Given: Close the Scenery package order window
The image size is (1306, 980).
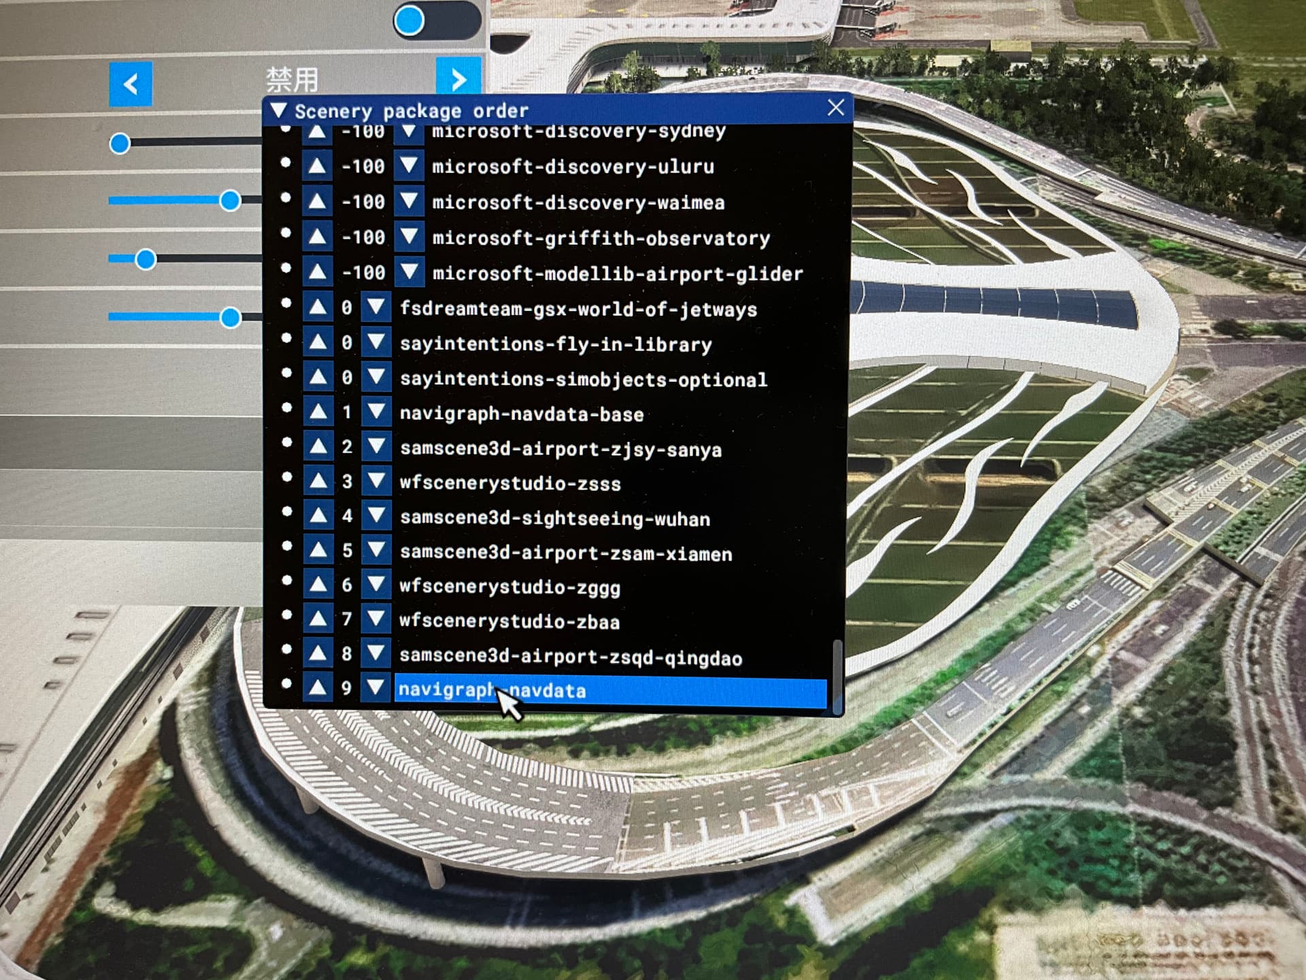Looking at the screenshot, I should click(836, 108).
